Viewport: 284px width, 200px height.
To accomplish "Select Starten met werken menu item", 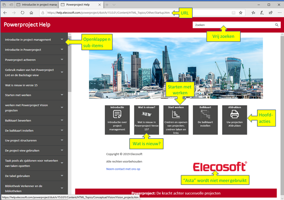I will click(18, 95).
